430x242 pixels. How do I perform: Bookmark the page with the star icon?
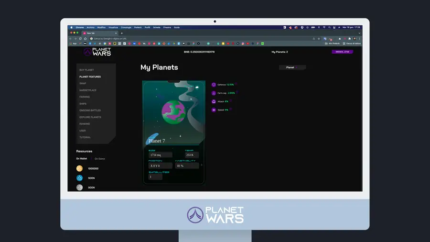pos(319,39)
